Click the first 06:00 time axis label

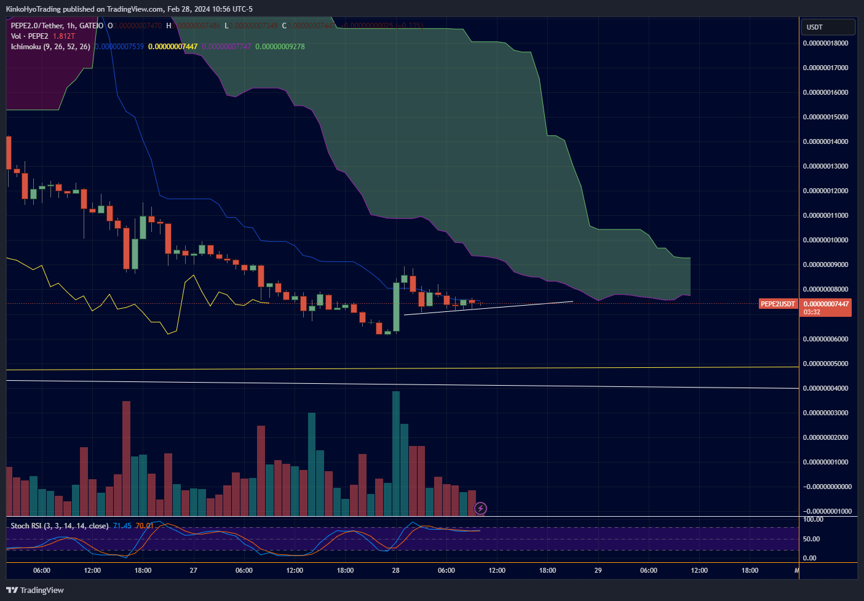(42, 570)
